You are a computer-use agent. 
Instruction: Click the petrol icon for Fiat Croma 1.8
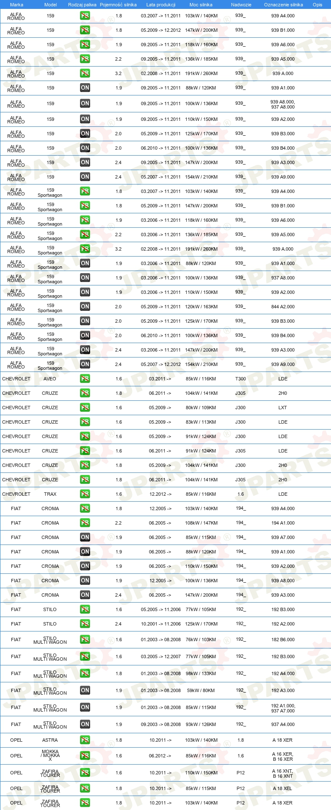85,508
